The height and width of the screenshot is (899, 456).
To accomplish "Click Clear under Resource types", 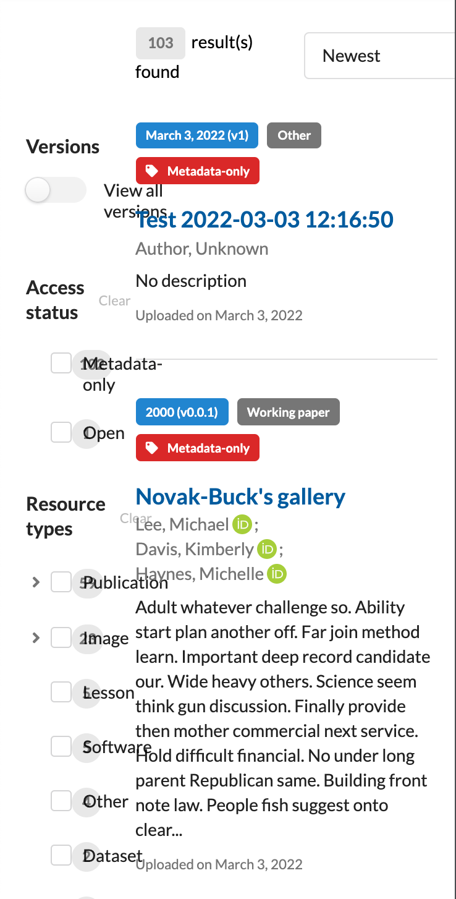I will (x=135, y=518).
